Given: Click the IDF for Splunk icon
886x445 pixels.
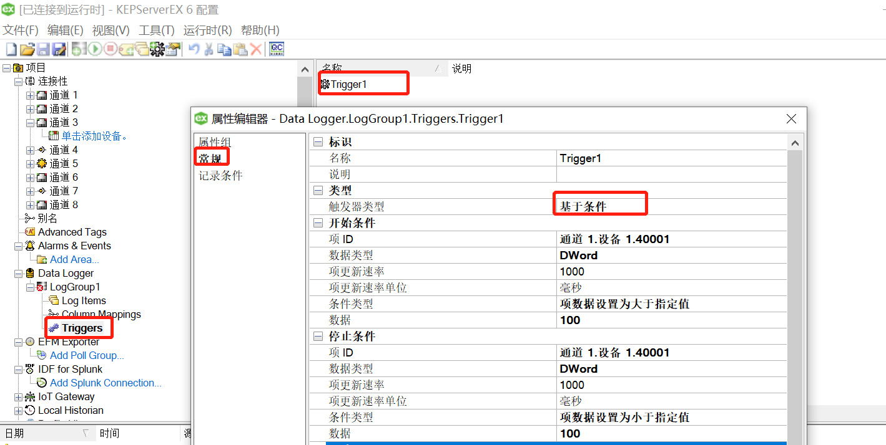Looking at the screenshot, I should click(x=31, y=369).
